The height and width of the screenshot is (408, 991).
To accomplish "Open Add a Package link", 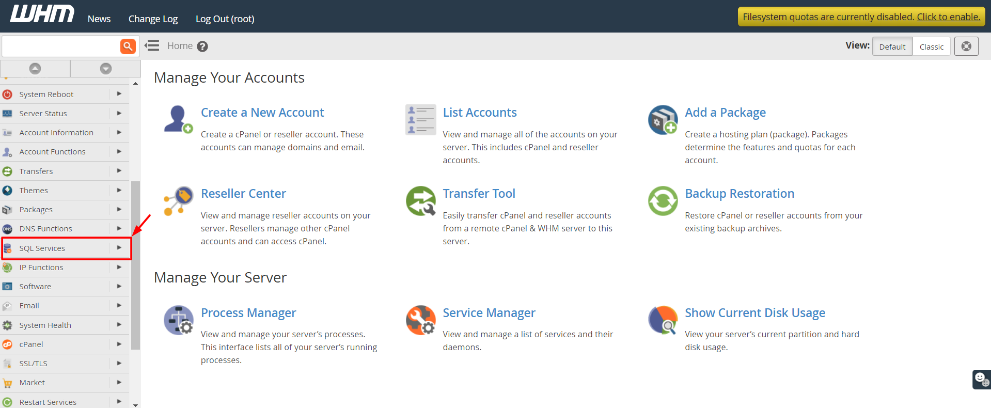I will [x=725, y=113].
